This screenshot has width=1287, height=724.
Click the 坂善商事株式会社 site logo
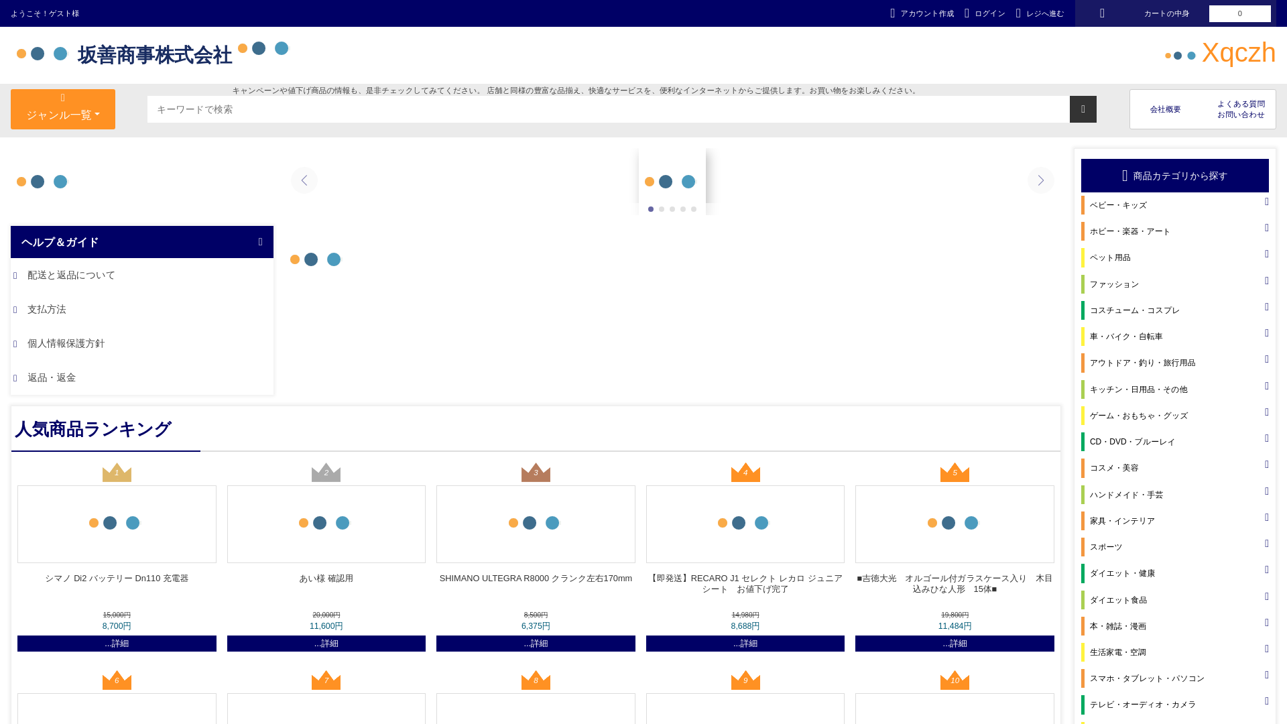pos(155,55)
